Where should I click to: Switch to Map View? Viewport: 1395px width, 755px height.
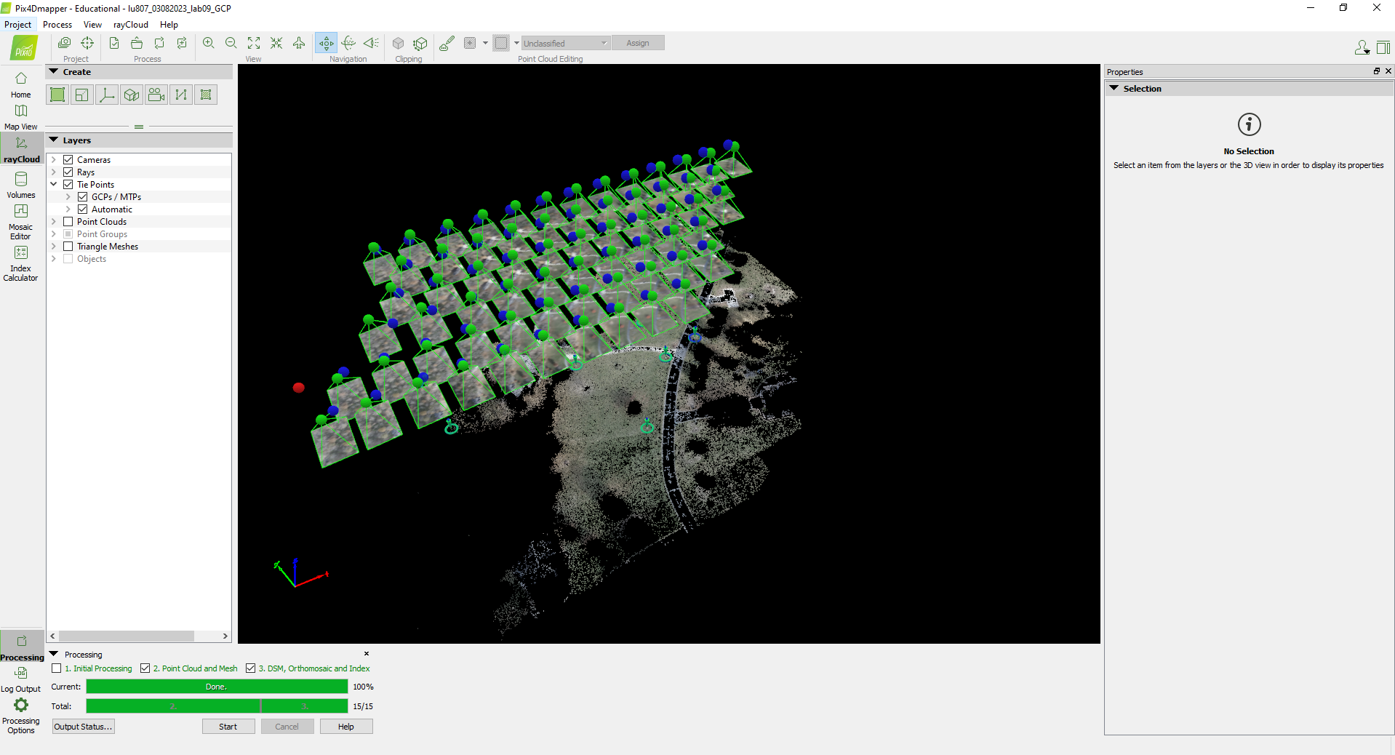(x=21, y=116)
